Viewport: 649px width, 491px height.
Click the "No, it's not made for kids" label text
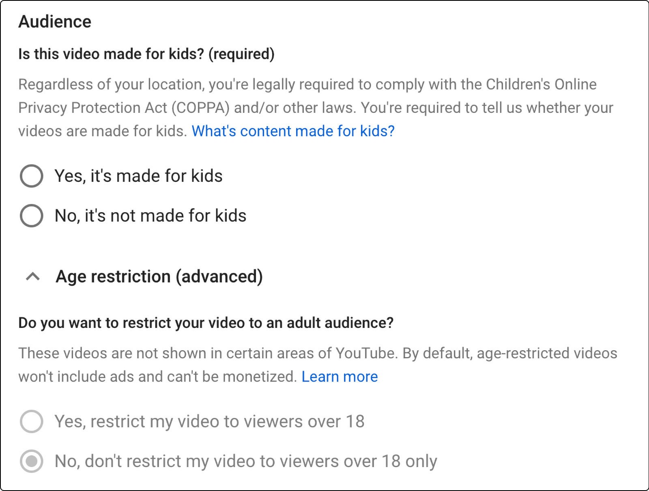pyautogui.click(x=150, y=216)
